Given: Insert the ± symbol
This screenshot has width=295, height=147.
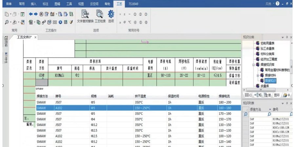Looking at the screenshot, I should (124, 14).
